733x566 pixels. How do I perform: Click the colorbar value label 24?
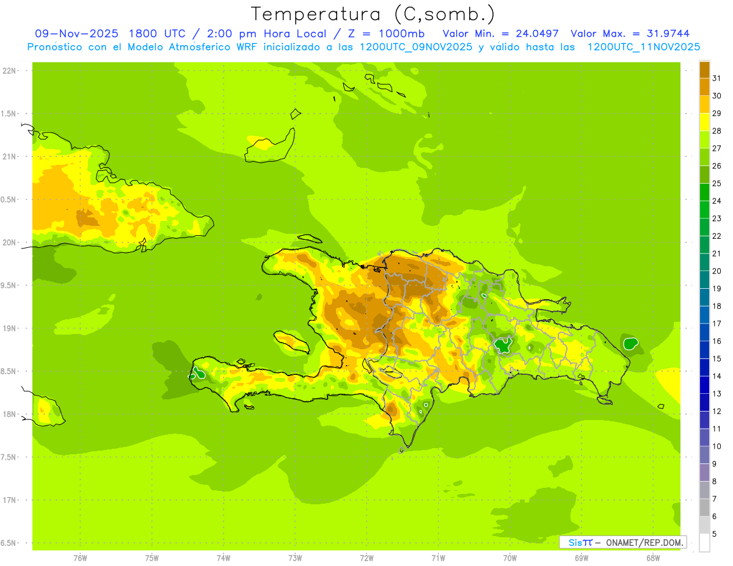717,201
